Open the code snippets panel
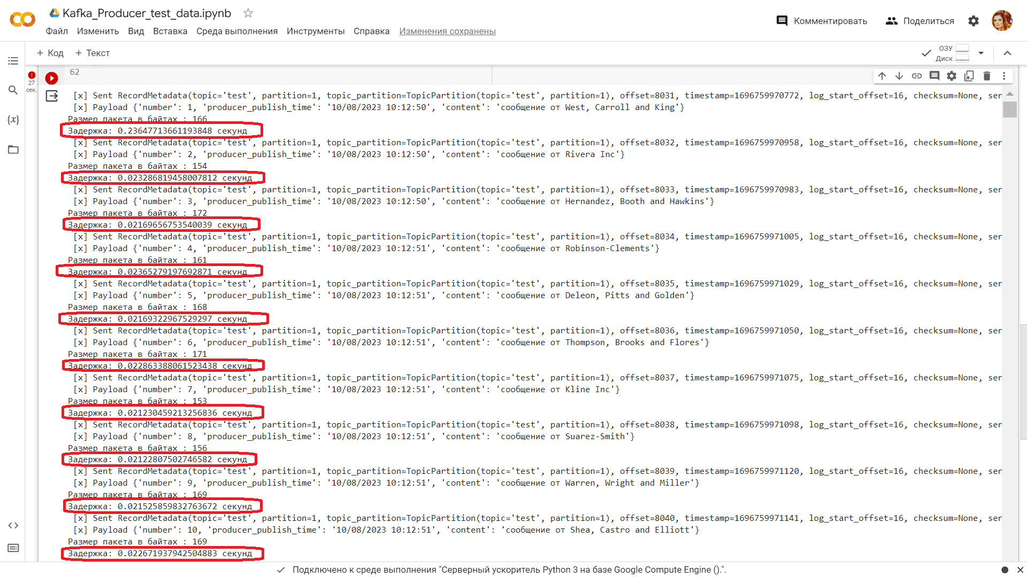 coord(13,525)
